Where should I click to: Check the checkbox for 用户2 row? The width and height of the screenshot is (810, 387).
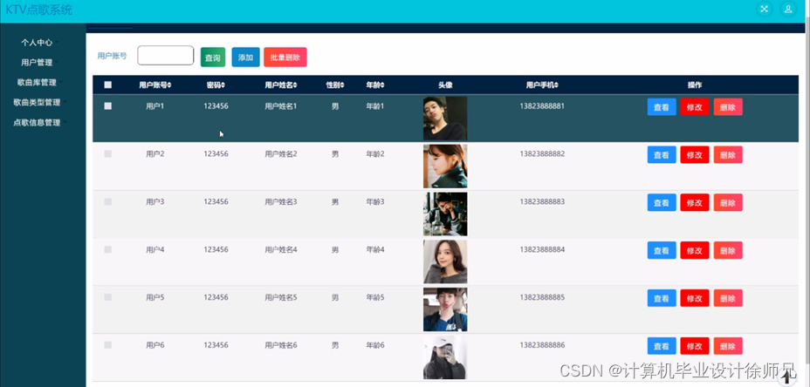pos(108,153)
